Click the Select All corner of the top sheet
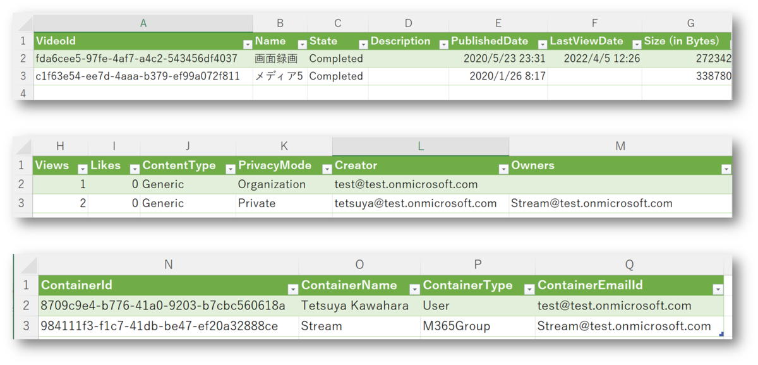The width and height of the screenshot is (758, 365). [24, 24]
